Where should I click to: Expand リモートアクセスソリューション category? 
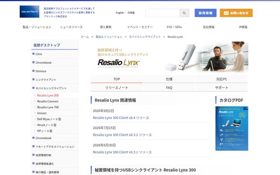[55, 147]
